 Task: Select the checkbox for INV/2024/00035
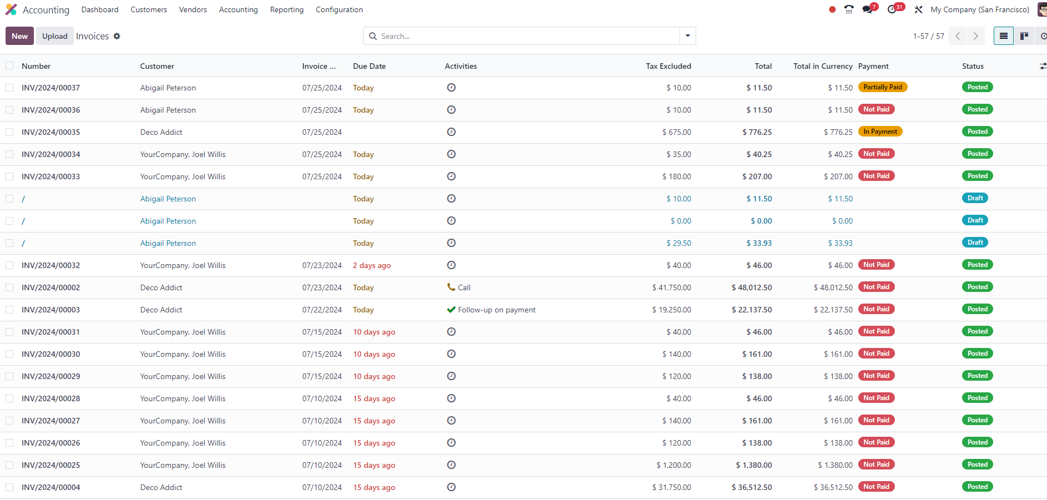[9, 132]
